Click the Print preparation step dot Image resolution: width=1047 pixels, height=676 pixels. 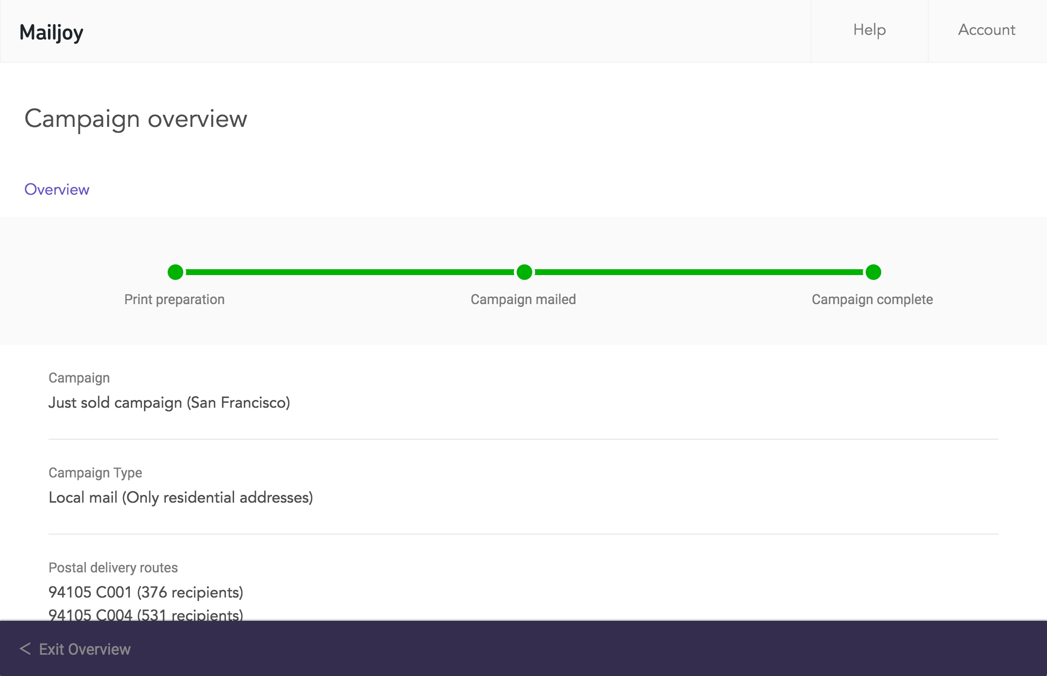click(x=175, y=272)
